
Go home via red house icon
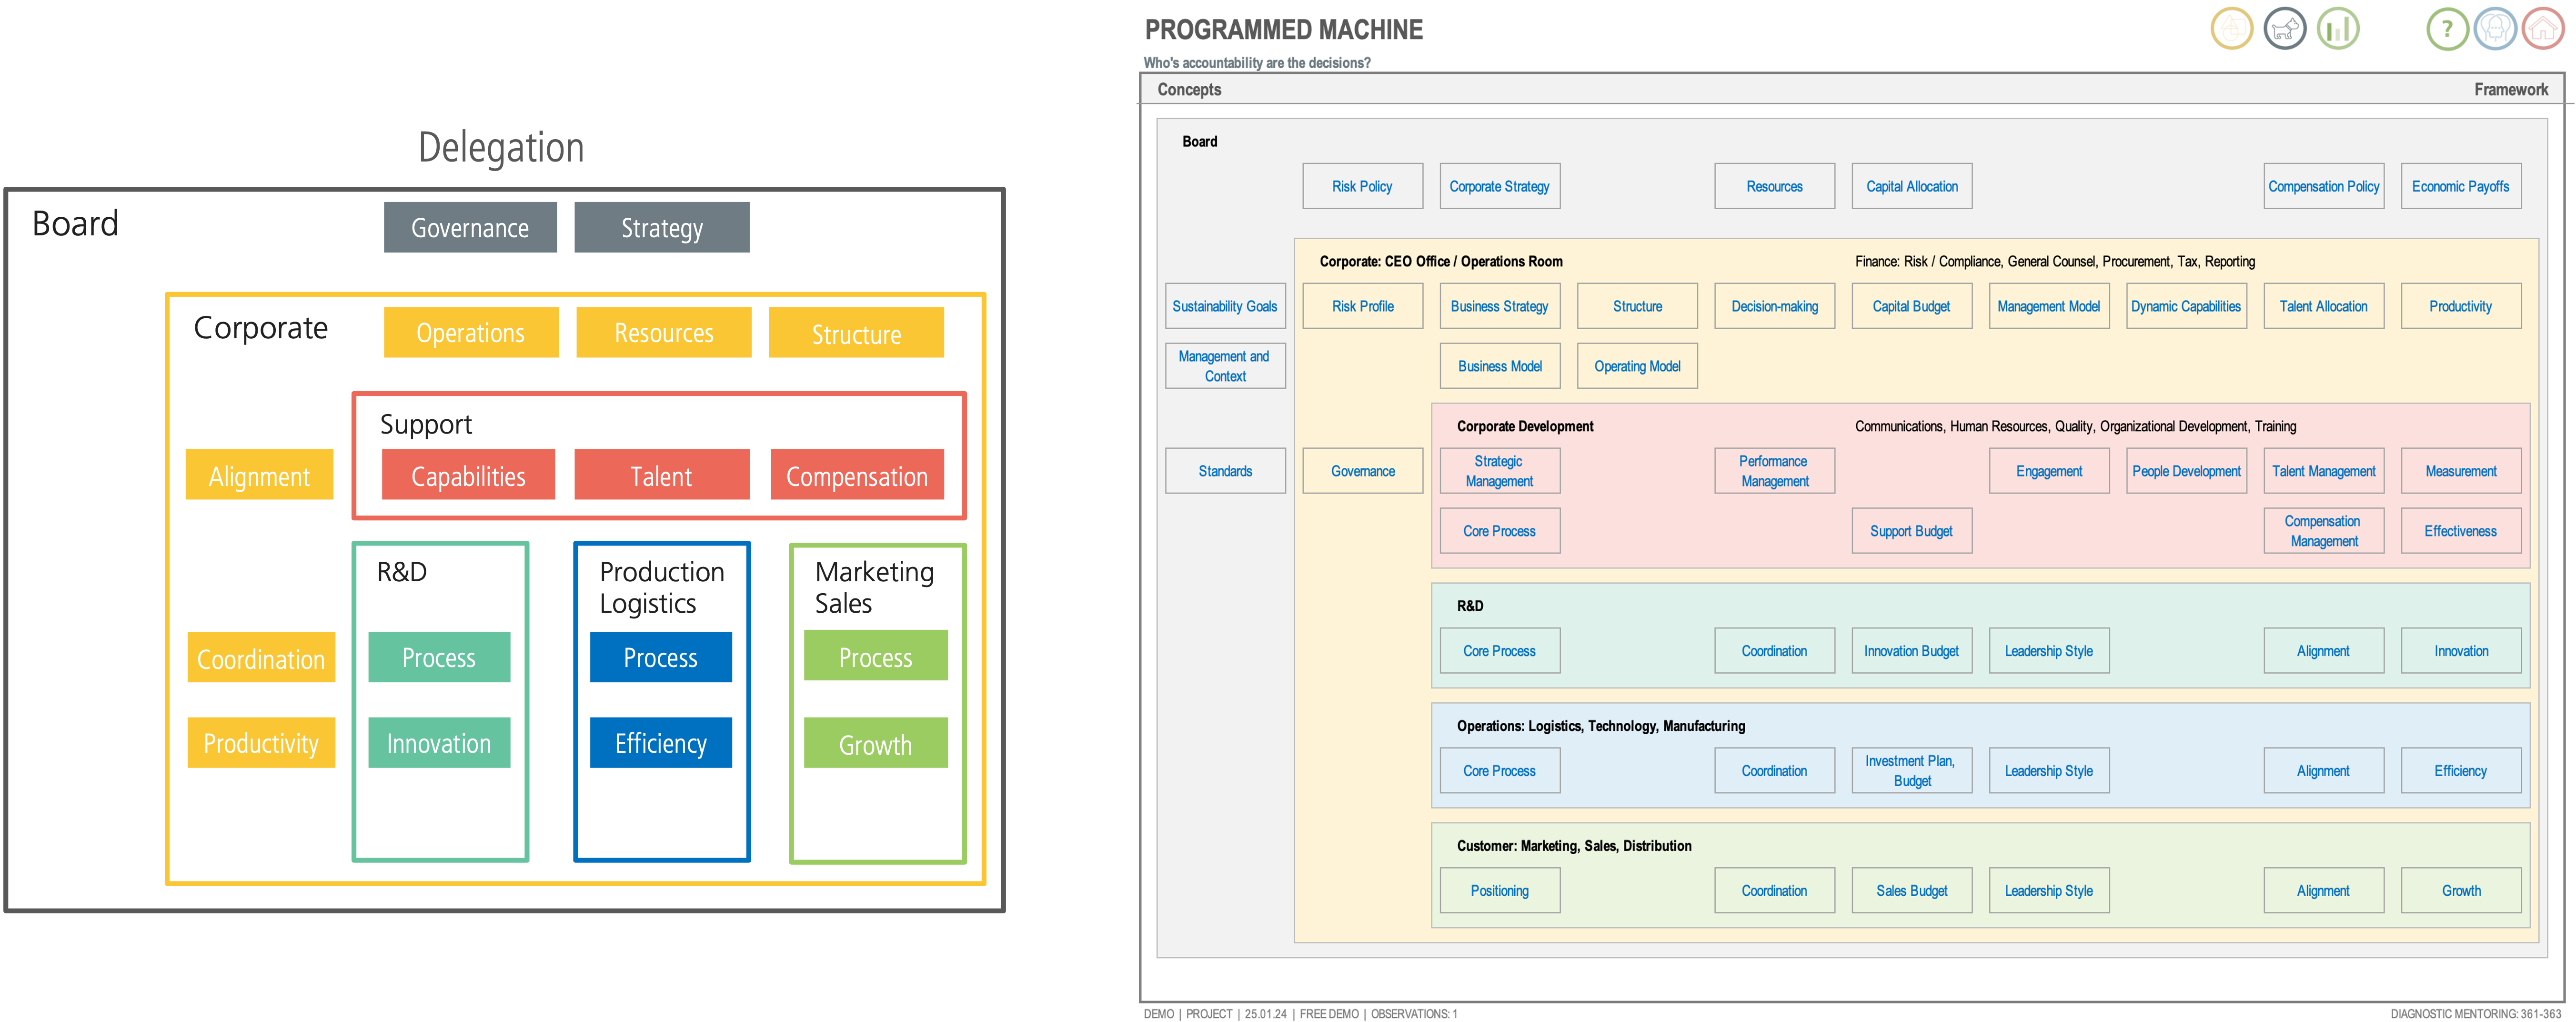(x=2543, y=29)
